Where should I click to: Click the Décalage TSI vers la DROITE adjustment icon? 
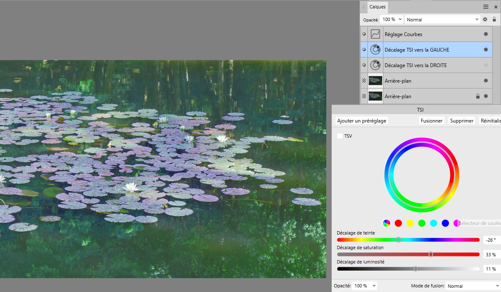(375, 65)
